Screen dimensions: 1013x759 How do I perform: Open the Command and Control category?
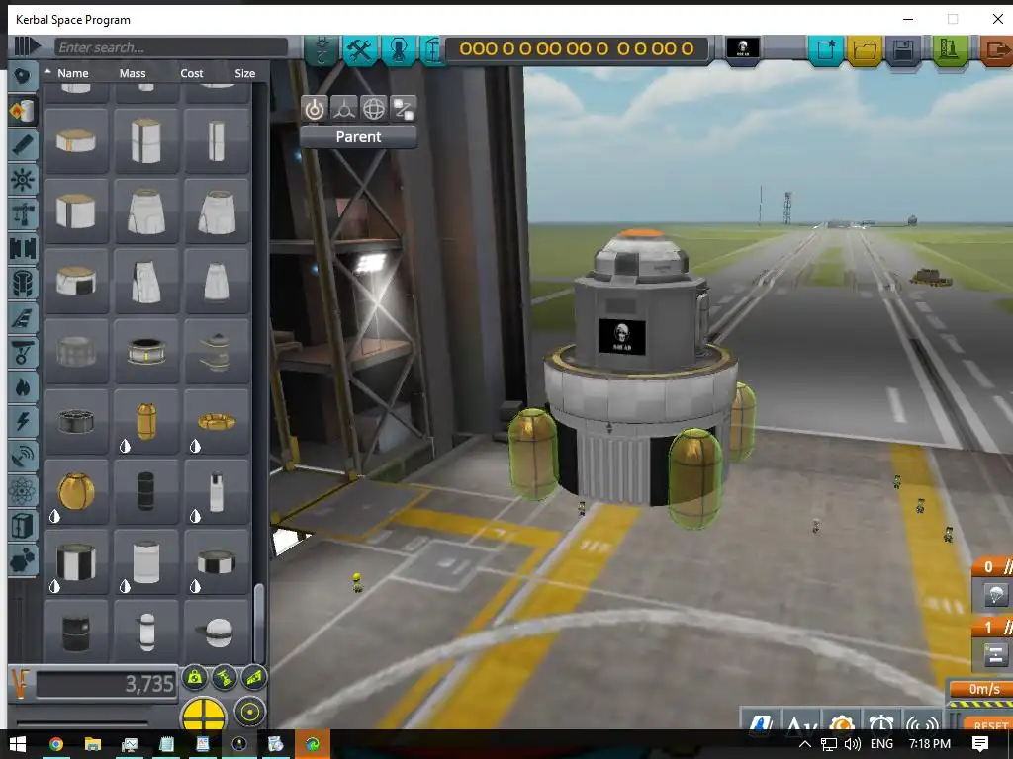pyautogui.click(x=24, y=180)
